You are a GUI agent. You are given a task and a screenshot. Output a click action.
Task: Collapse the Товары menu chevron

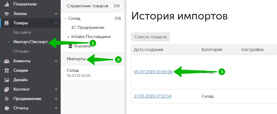point(56,23)
